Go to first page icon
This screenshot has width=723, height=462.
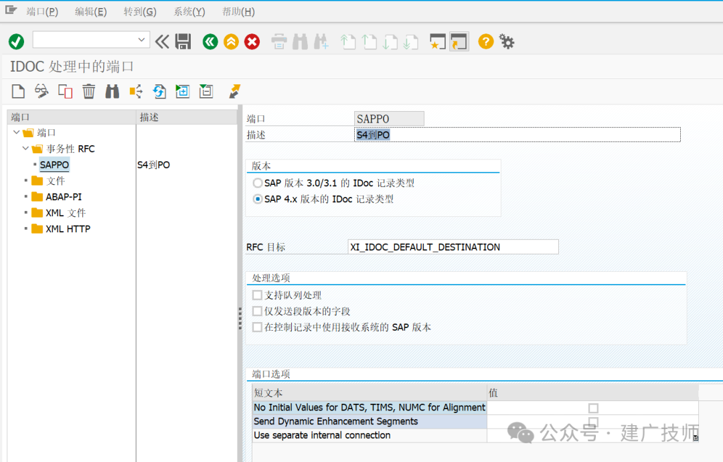click(x=347, y=42)
